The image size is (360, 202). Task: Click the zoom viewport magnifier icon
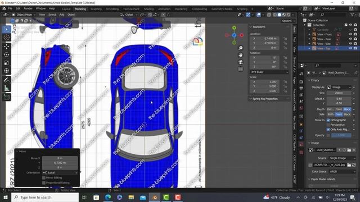point(240,48)
